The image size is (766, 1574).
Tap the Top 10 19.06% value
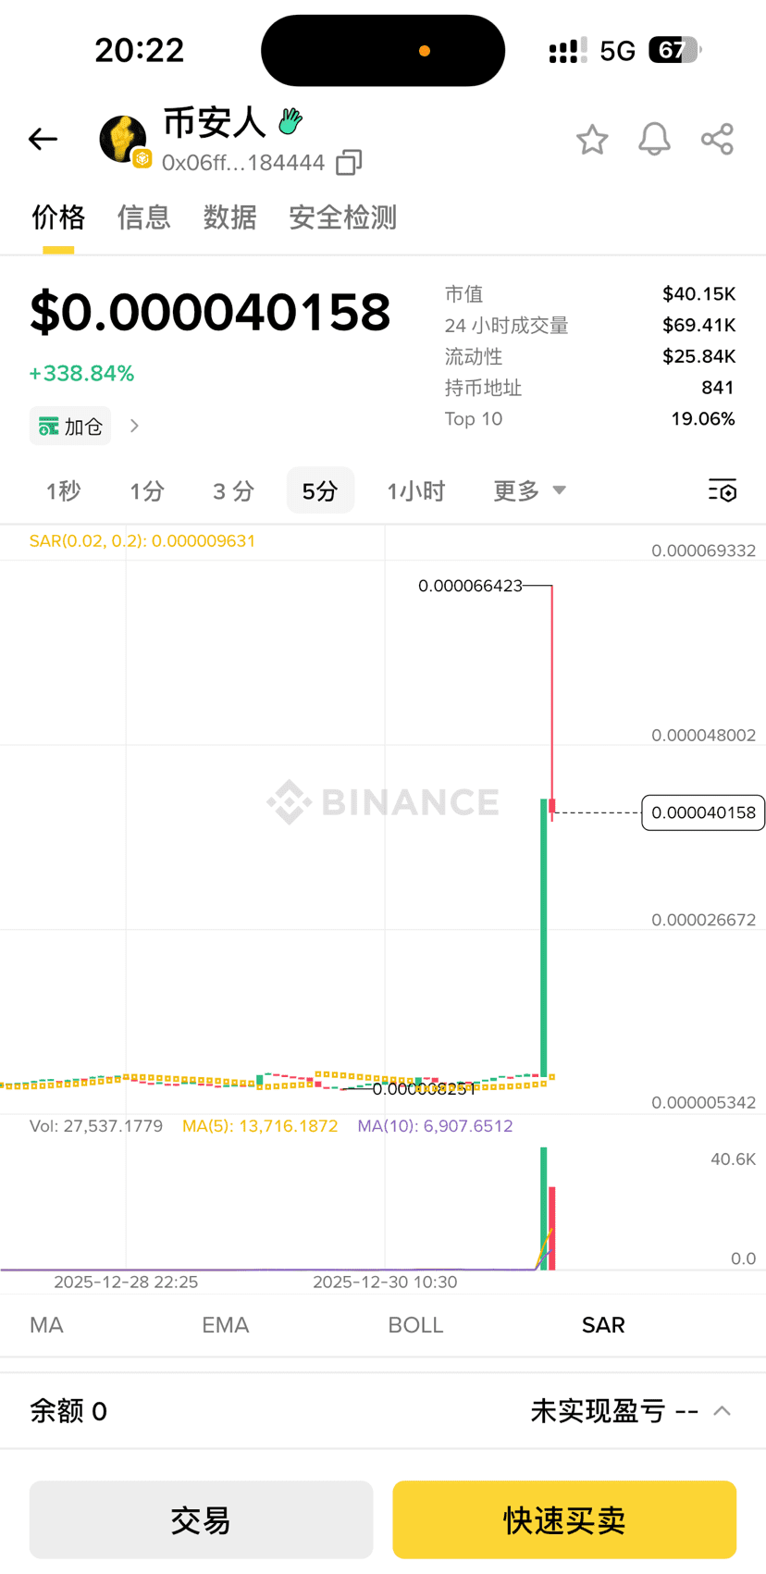click(703, 419)
